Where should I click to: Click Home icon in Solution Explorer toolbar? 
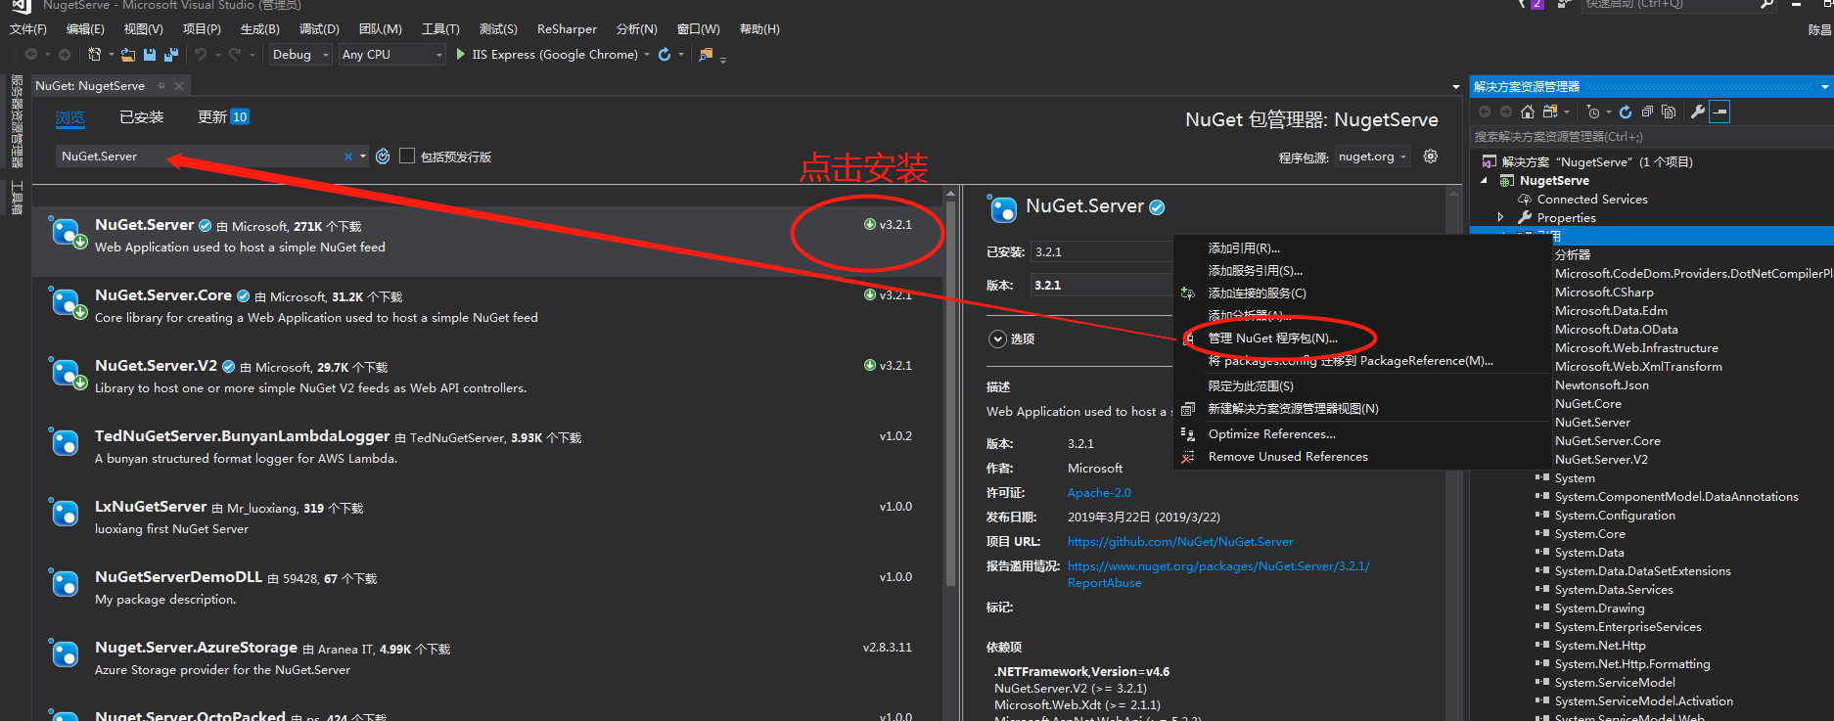tap(1528, 112)
